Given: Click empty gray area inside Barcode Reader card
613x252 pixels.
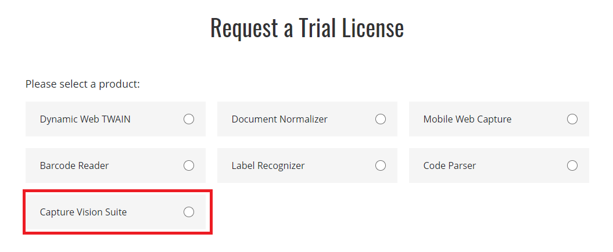Looking at the screenshot, I should (145, 165).
